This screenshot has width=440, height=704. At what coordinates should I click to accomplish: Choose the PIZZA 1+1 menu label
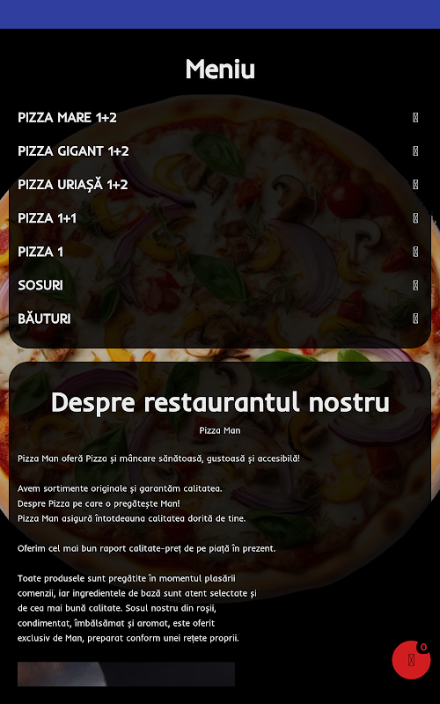[x=47, y=217]
